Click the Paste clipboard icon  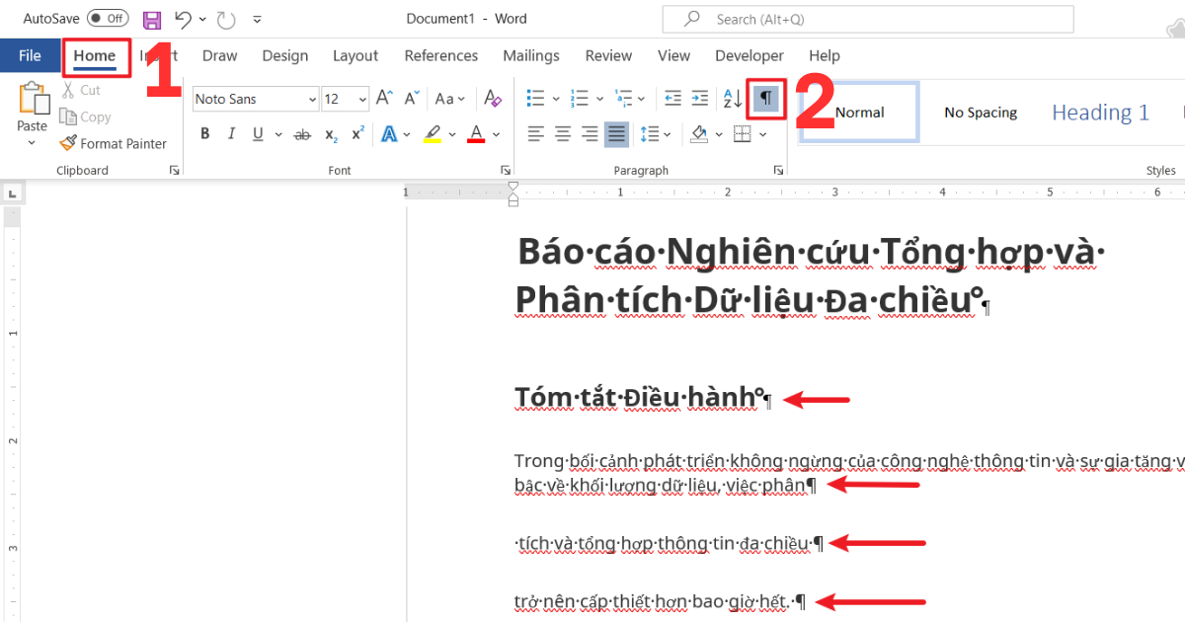(x=33, y=100)
